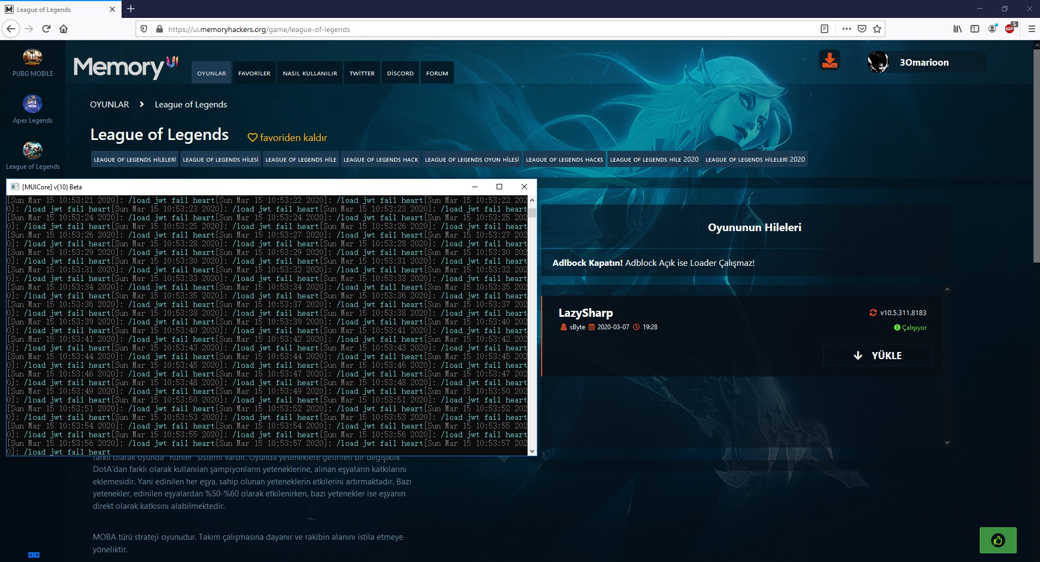Viewport: 1040px width, 562px height.
Task: Show Firefox sidebars
Action: pos(975,29)
